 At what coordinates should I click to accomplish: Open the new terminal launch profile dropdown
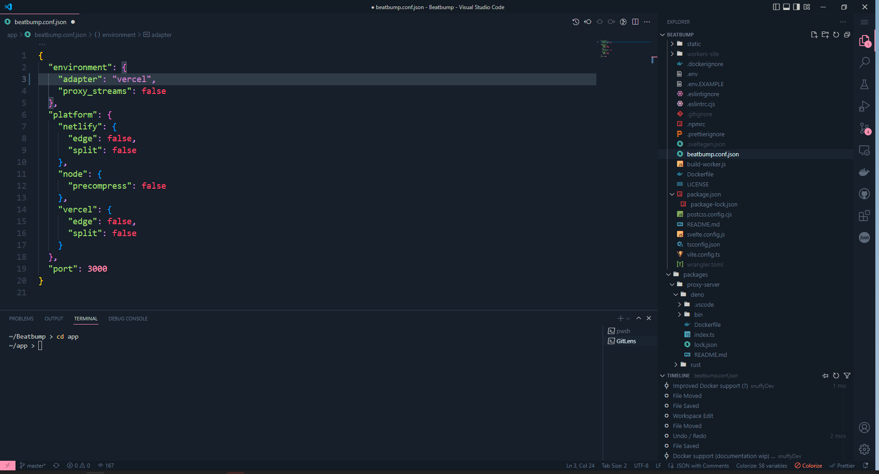click(x=628, y=319)
